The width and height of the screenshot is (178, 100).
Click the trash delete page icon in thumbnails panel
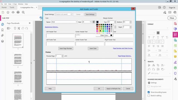tap(15, 28)
